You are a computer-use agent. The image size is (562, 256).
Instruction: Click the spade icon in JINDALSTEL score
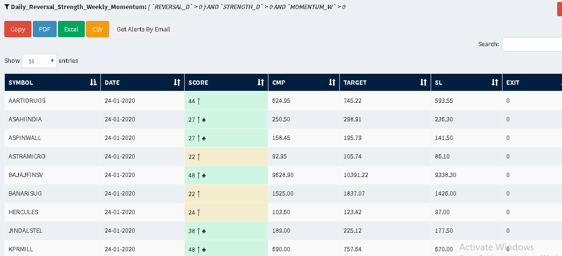(x=204, y=231)
